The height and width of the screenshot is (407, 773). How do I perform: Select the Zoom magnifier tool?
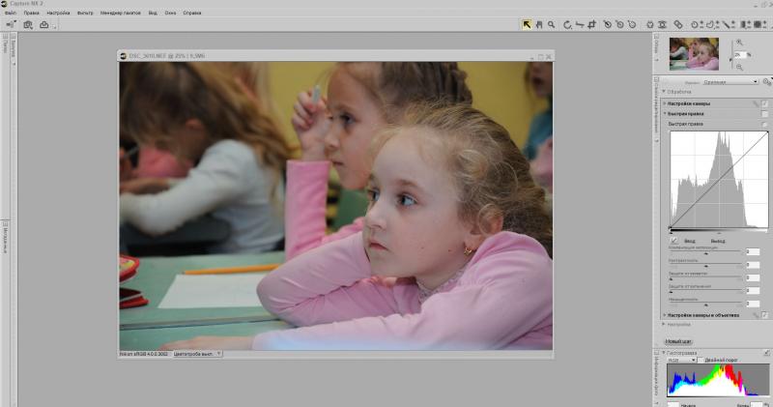coord(551,24)
